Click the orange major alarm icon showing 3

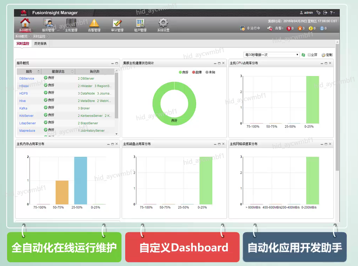pyautogui.click(x=300, y=28)
